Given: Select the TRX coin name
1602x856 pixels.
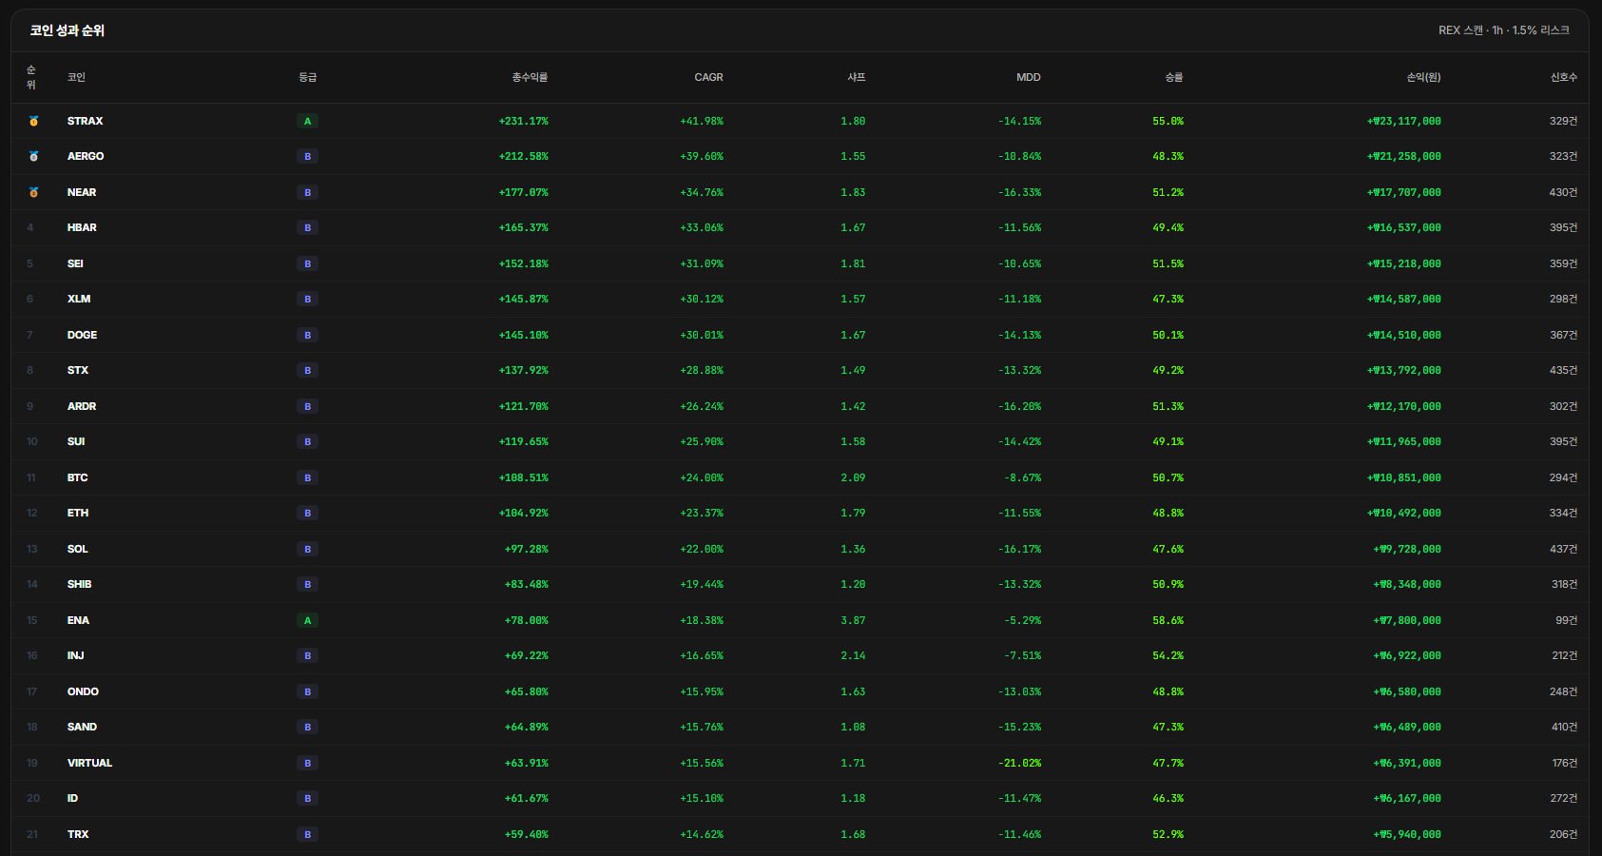Looking at the screenshot, I should 78,834.
